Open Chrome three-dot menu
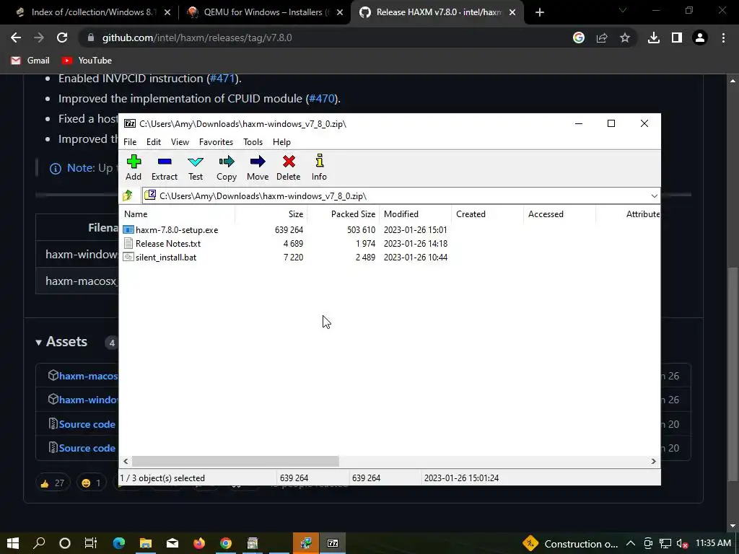The width and height of the screenshot is (739, 554). [723, 38]
